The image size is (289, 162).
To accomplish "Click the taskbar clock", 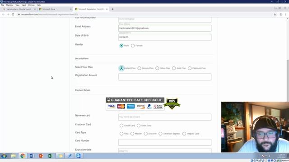I will (281, 156).
